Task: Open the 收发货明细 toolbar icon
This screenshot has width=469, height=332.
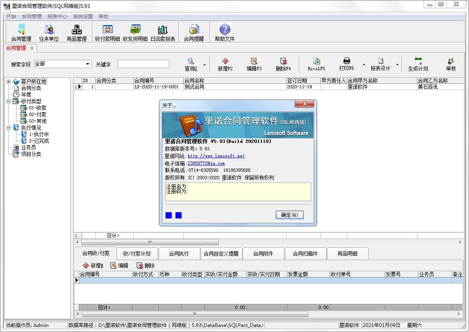Action: pyautogui.click(x=135, y=32)
